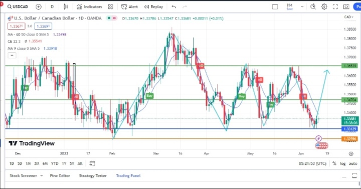Set range to 1Y
The width and height of the screenshot is (361, 189).
pos(64,163)
